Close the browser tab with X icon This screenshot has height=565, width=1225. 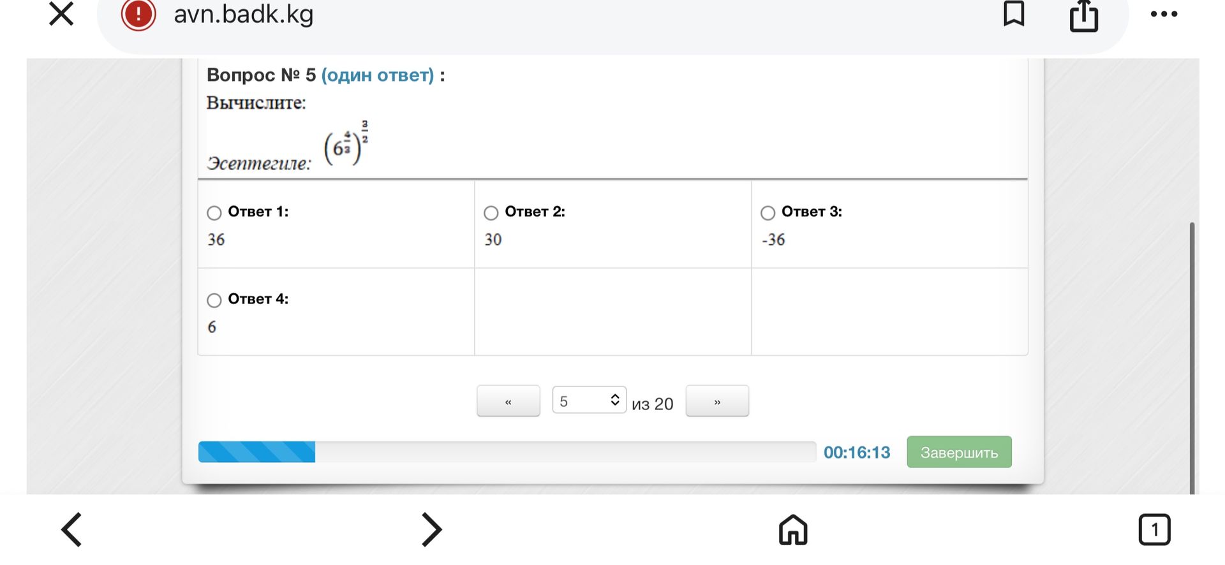[61, 14]
